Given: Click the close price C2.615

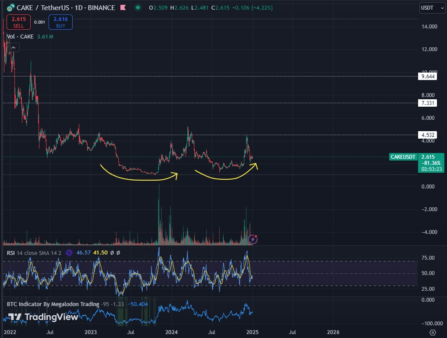Looking at the screenshot, I should click(x=220, y=8).
